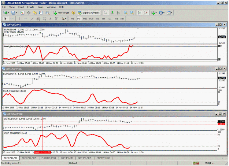Pick the vertical line drawing tool

(x=19, y=19)
